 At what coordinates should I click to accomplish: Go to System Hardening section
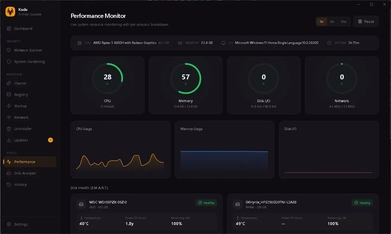click(x=29, y=61)
